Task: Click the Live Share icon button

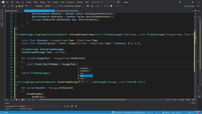Action: 185,6
